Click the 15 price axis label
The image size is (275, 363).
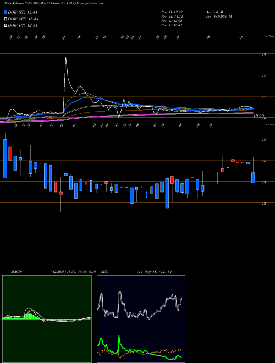click(263, 140)
